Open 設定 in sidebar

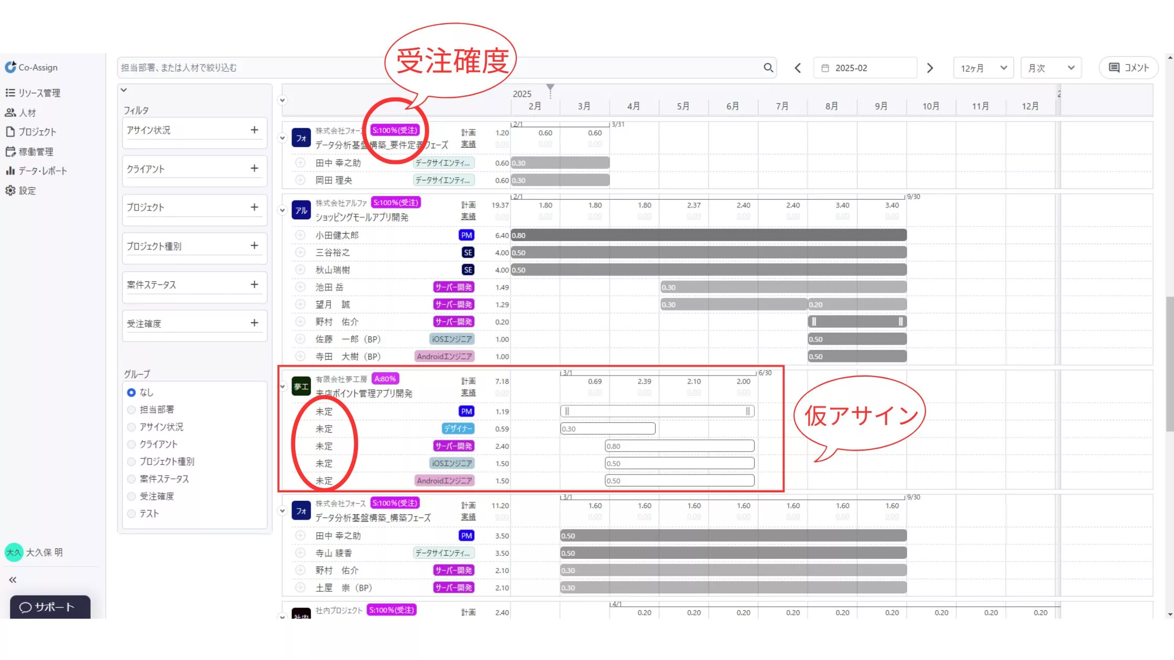click(20, 191)
